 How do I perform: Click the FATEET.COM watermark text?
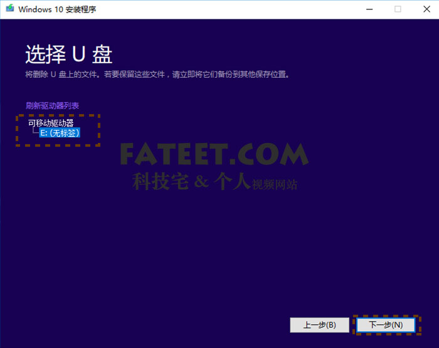click(x=214, y=154)
